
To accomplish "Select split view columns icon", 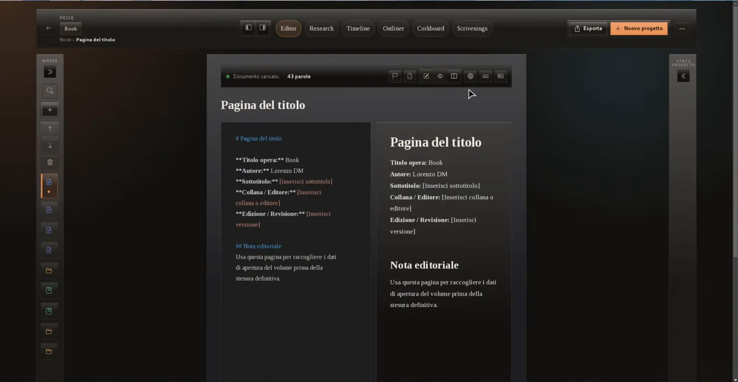I will [454, 76].
